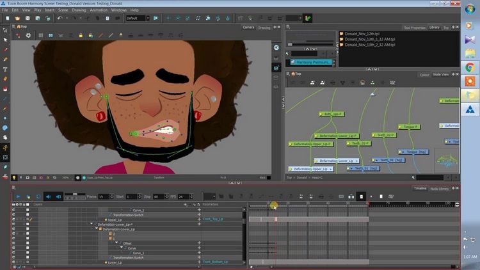Switch to the Colour tab
This screenshot has width=480, height=270.
click(x=424, y=75)
